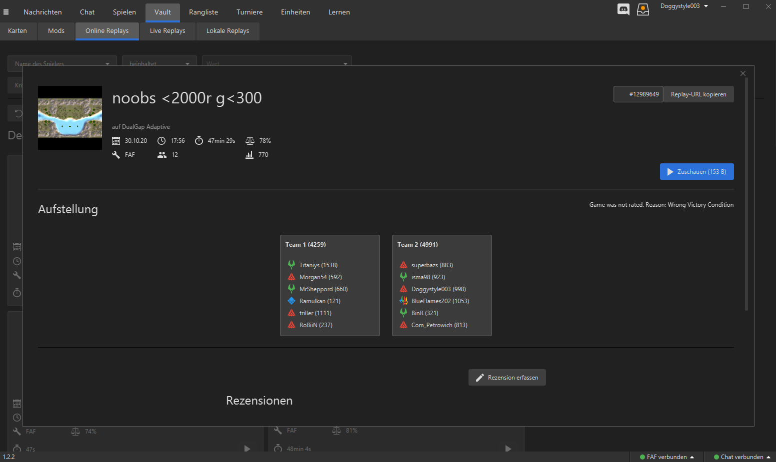
Task: Click player name Doggystyle003 (998)
Action: (438, 289)
